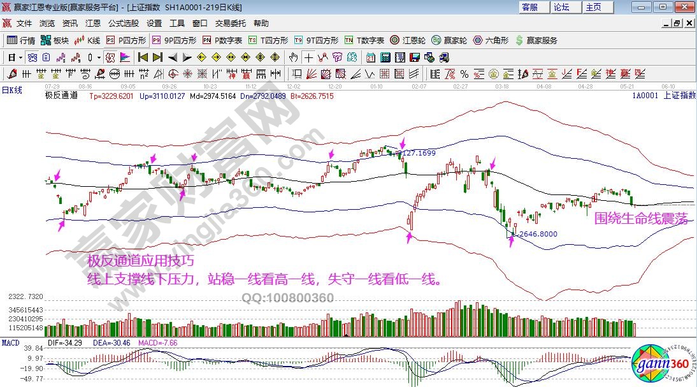Toggle the crosshair cursor tool
697x387 pixels.
[x=309, y=57]
